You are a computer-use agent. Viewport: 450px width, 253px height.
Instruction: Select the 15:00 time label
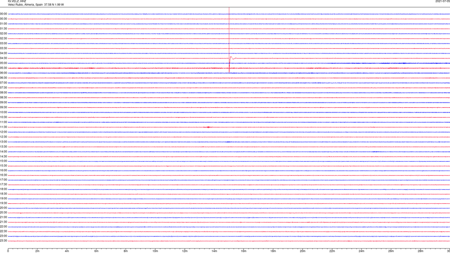pyautogui.click(x=3, y=161)
